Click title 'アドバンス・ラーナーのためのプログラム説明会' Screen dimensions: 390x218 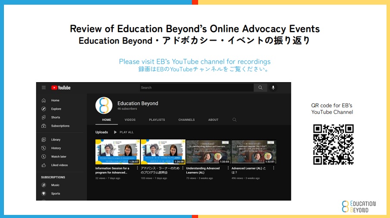(160, 171)
